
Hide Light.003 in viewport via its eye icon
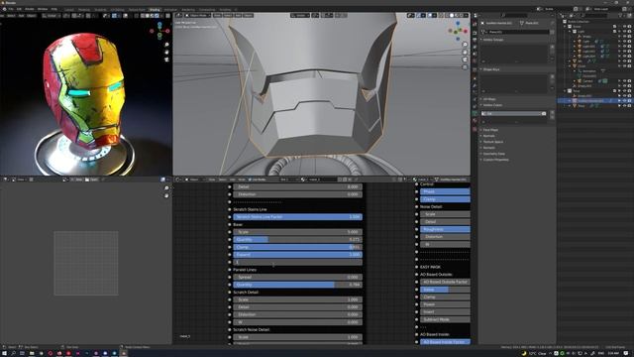(625, 57)
